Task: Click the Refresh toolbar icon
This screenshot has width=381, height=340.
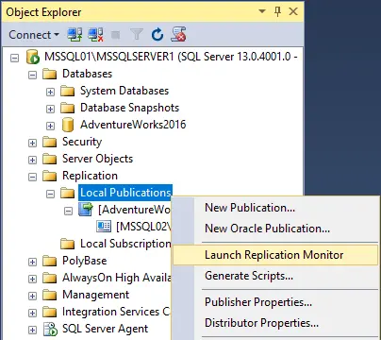Action: pos(157,35)
